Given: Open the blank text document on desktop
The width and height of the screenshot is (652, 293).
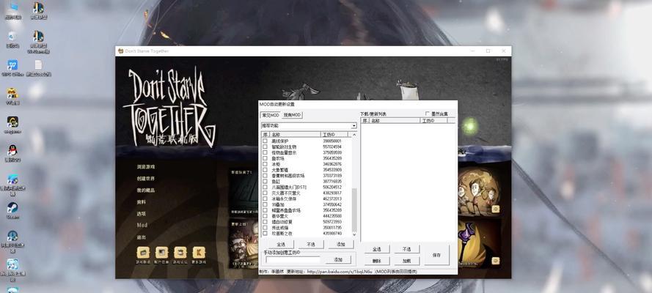Looking at the screenshot, I should [x=38, y=66].
